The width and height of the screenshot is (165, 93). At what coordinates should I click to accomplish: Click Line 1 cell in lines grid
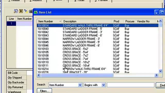click(11, 24)
